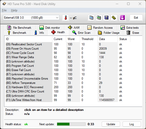
Task: Select the LifeTime Writes from Host row
Action: pos(68,100)
